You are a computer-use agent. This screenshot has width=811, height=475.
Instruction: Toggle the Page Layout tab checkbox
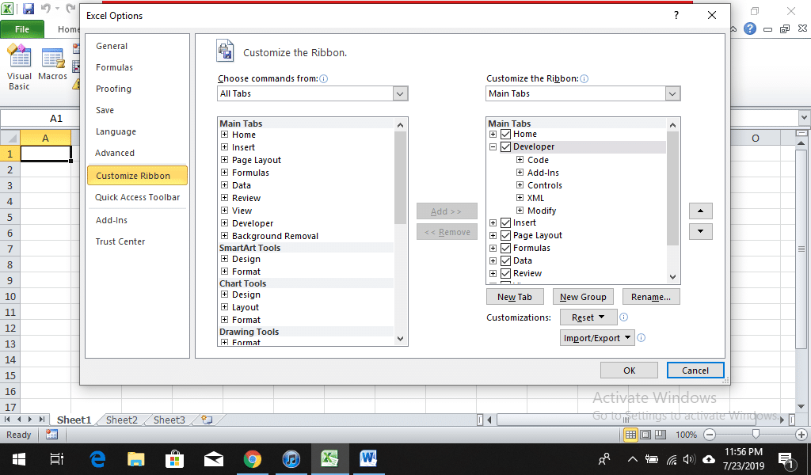506,235
